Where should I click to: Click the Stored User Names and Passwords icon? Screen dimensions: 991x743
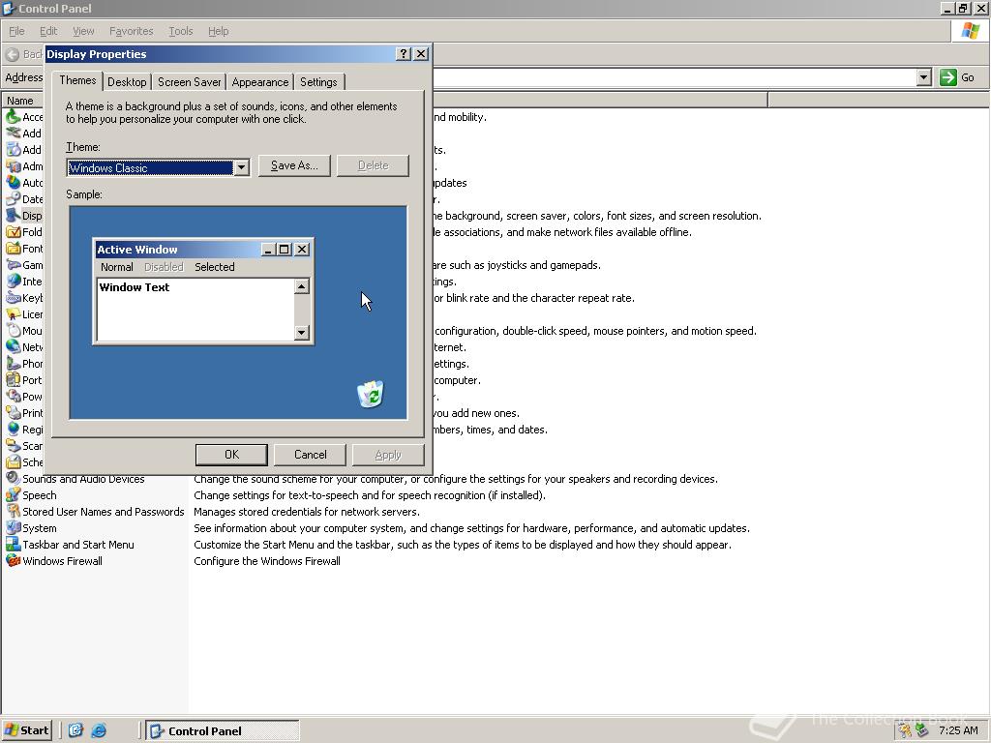[13, 511]
